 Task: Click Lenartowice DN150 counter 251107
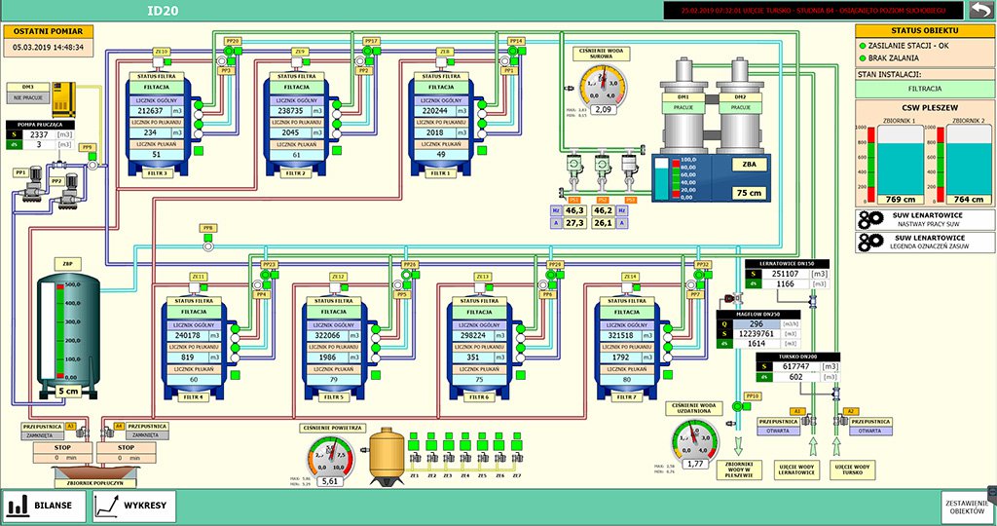click(786, 274)
